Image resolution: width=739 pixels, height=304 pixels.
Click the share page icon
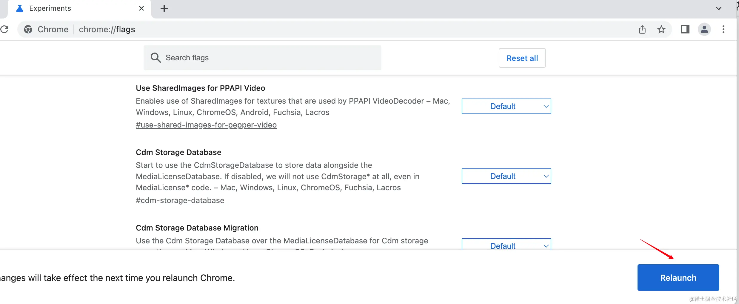[642, 29]
